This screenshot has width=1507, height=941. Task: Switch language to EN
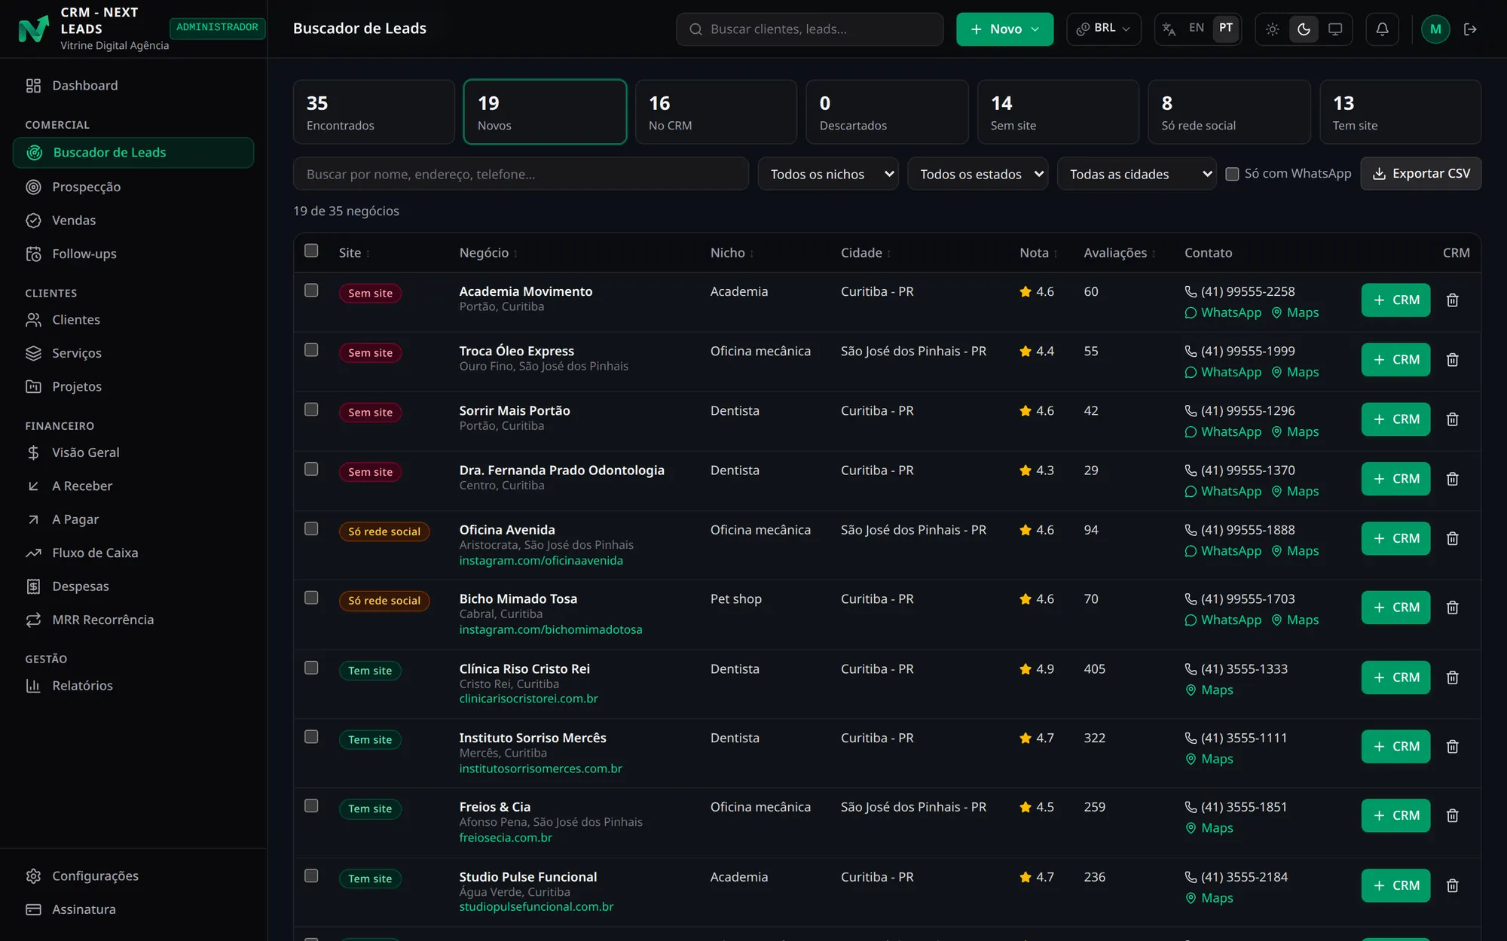click(x=1196, y=28)
